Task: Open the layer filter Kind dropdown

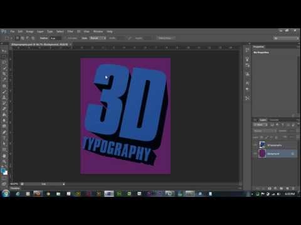Action: (260, 125)
